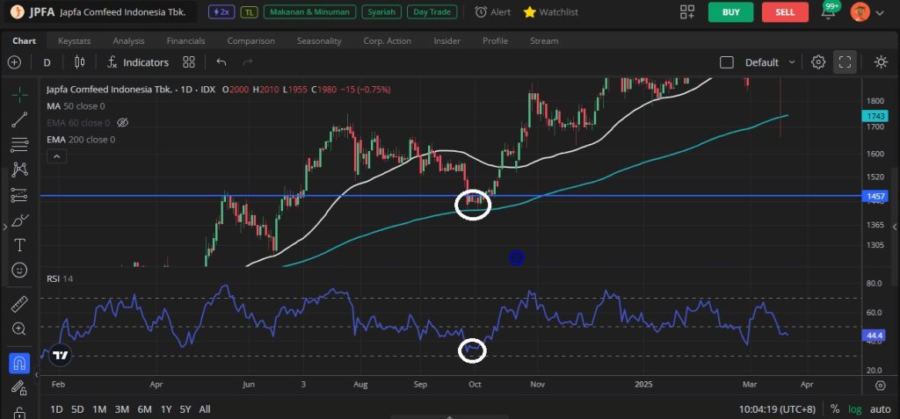Click the 2x leverage badge
The image size is (900, 419).
pos(221,12)
